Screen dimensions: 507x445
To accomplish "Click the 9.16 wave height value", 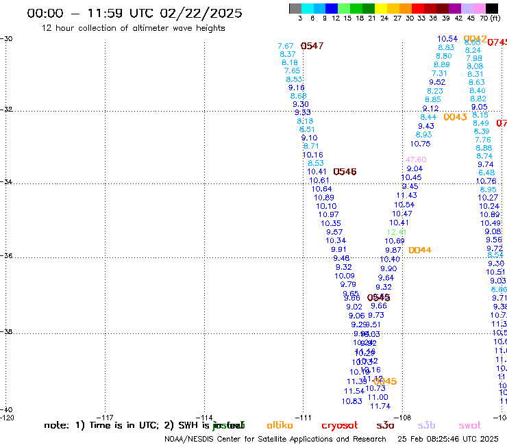I will (296, 88).
